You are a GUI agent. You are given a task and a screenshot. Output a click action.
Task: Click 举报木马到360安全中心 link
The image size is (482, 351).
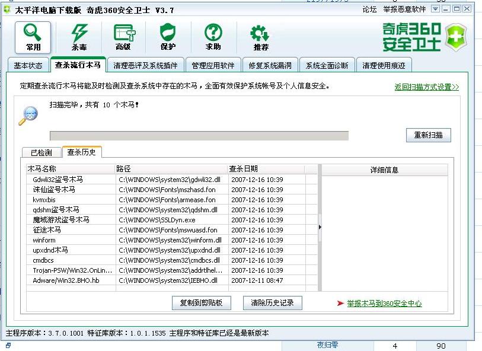[384, 303]
